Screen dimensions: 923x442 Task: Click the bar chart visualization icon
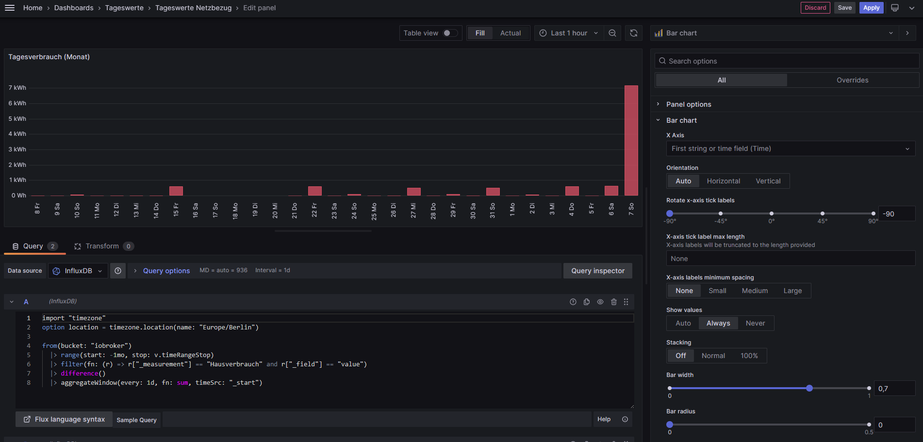tap(659, 33)
